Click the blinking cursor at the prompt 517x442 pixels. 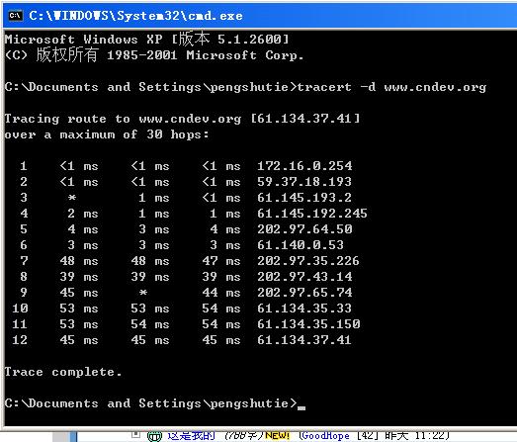(x=302, y=407)
